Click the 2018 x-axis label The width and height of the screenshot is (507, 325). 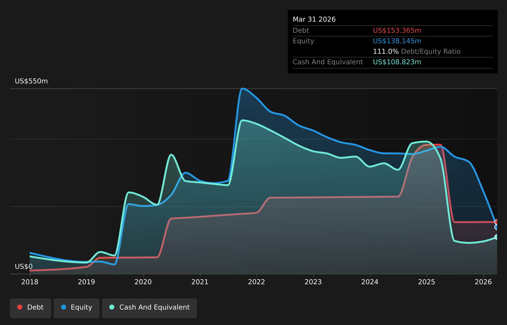tap(30, 282)
